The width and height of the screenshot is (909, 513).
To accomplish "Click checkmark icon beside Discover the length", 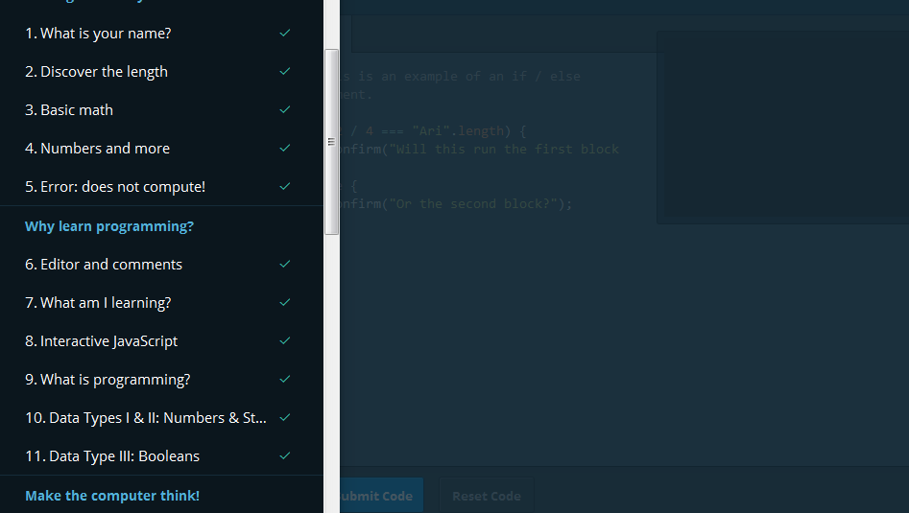I will pyautogui.click(x=285, y=71).
